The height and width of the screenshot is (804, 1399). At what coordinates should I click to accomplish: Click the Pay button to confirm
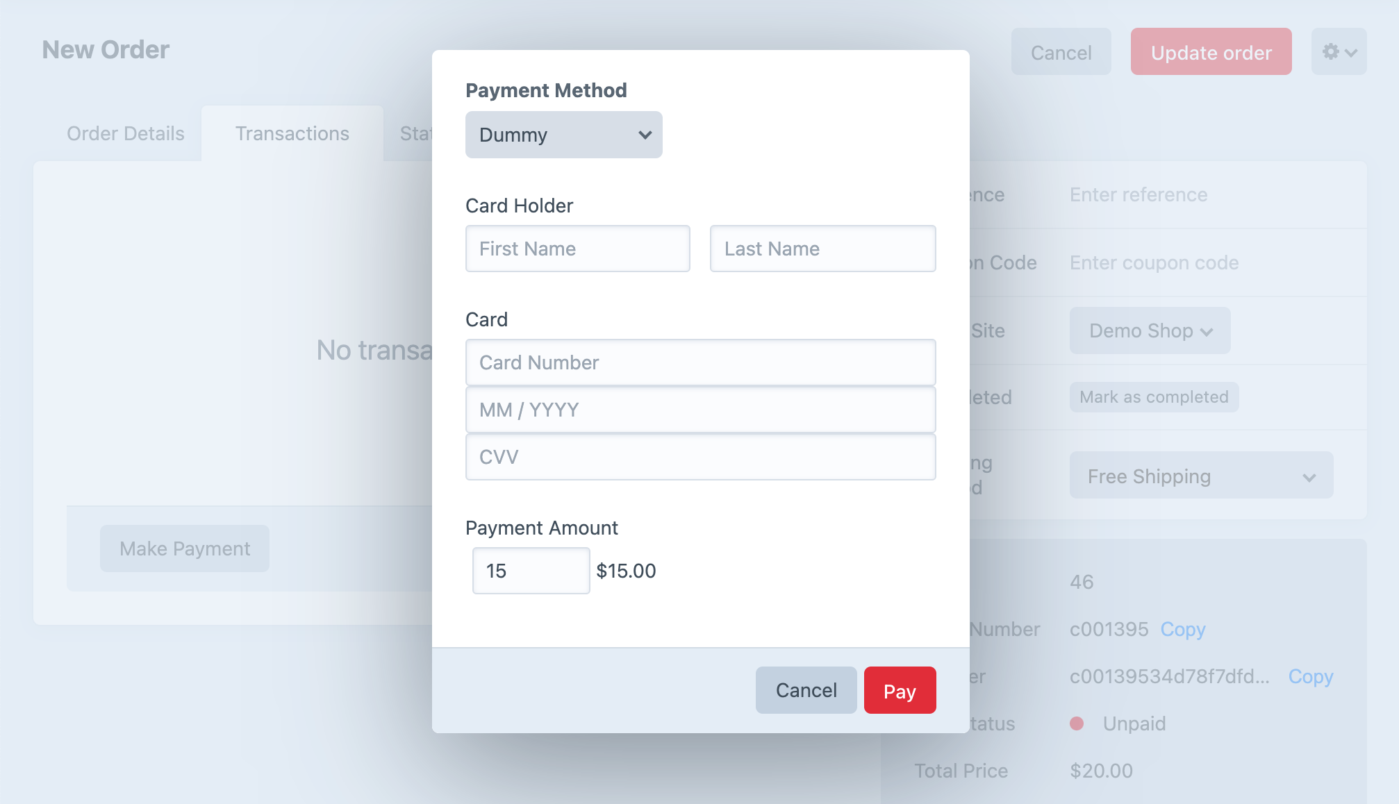[x=900, y=689]
